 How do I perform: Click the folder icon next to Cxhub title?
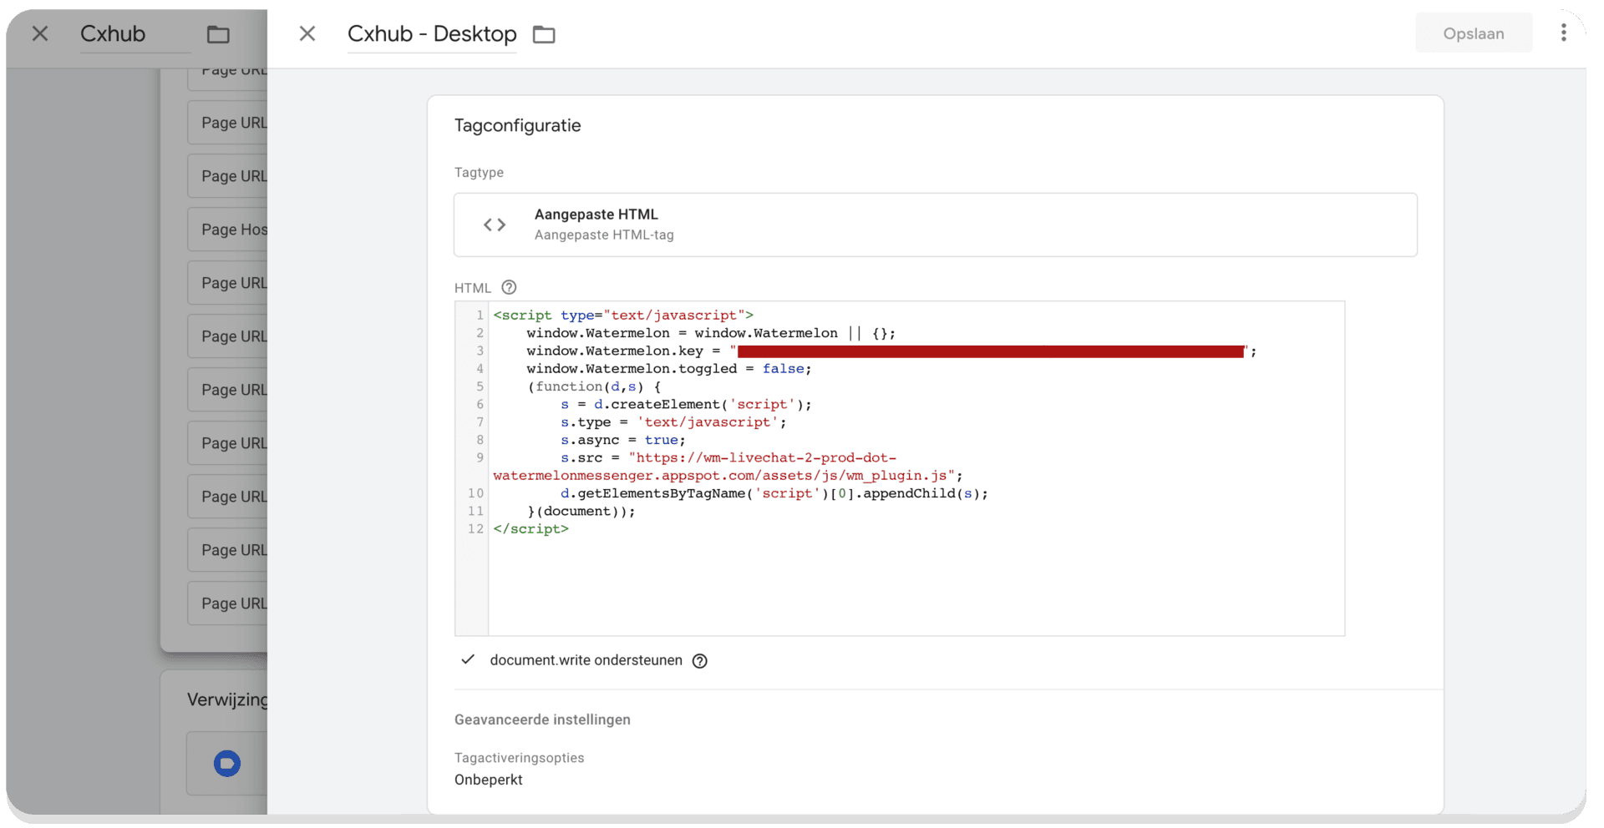click(218, 34)
